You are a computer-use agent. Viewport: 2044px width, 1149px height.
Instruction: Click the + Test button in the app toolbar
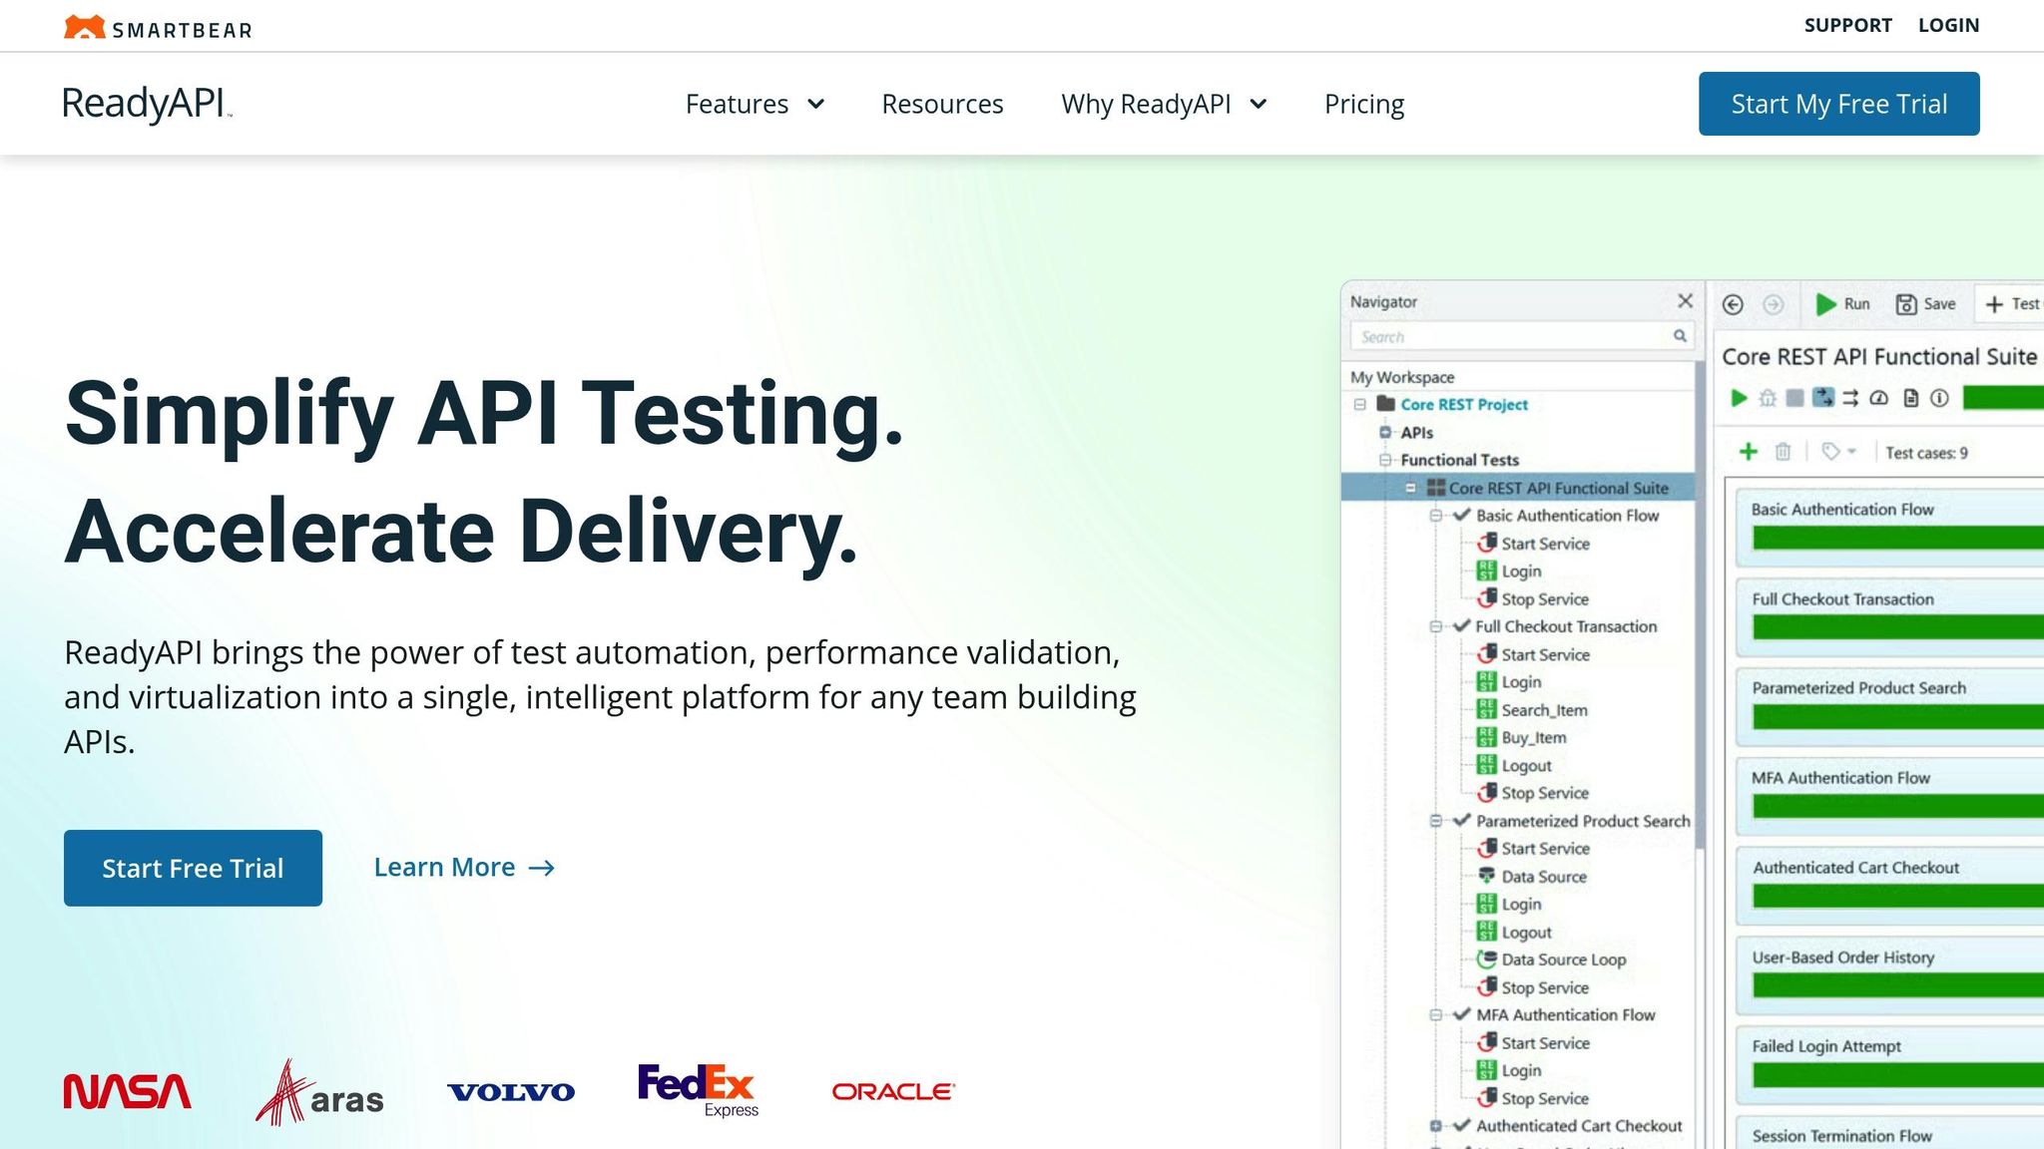2010,304
